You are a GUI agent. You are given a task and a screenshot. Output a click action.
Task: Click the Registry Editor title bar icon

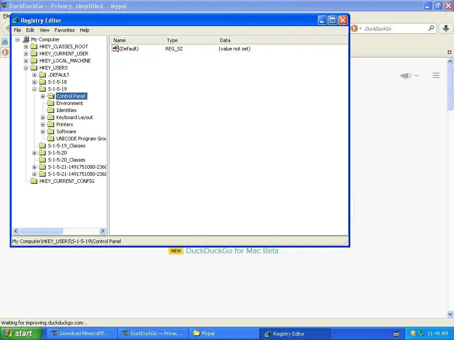(x=16, y=20)
